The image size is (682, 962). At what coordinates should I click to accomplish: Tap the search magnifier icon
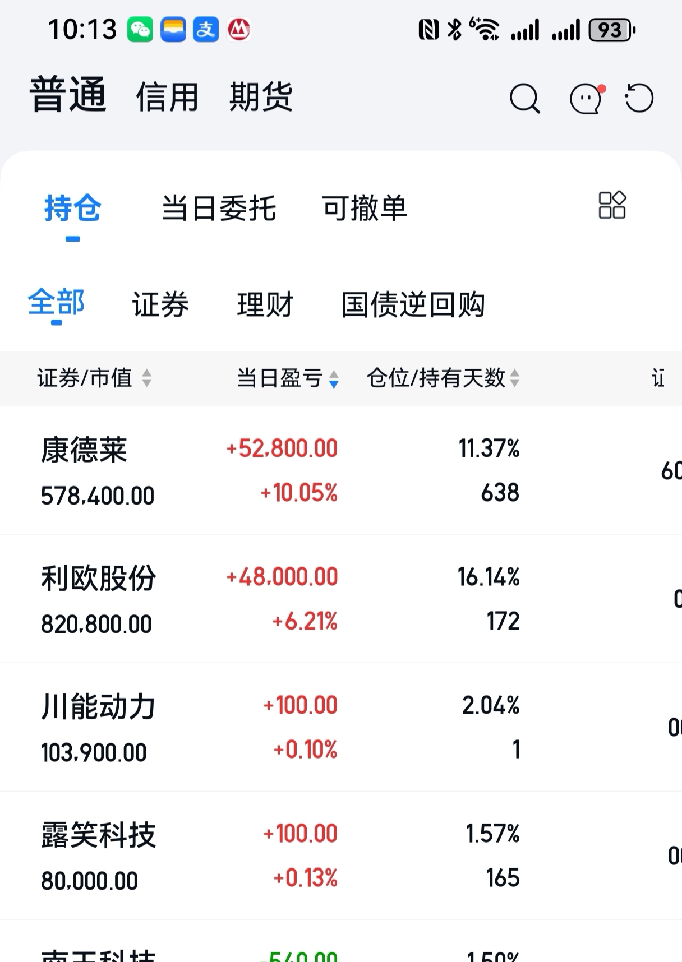[x=524, y=99]
